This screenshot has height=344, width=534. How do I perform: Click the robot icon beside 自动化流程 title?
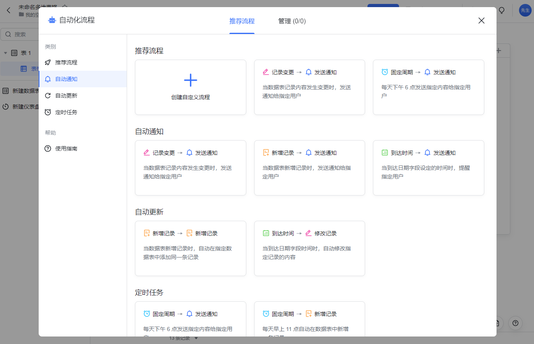click(x=52, y=20)
